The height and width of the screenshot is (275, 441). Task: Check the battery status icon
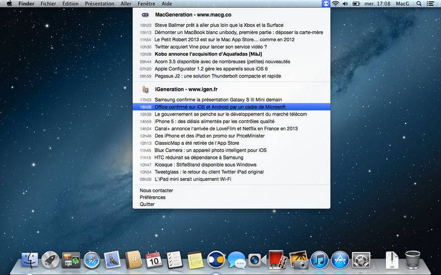[x=356, y=4]
